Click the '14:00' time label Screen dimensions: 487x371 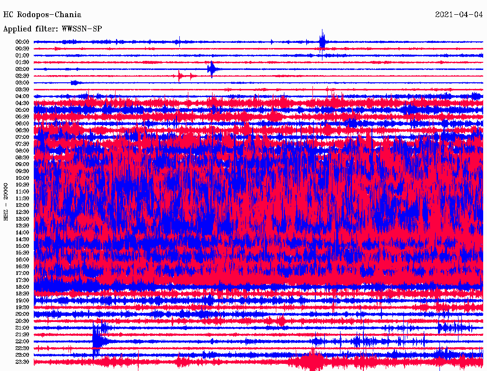point(22,233)
